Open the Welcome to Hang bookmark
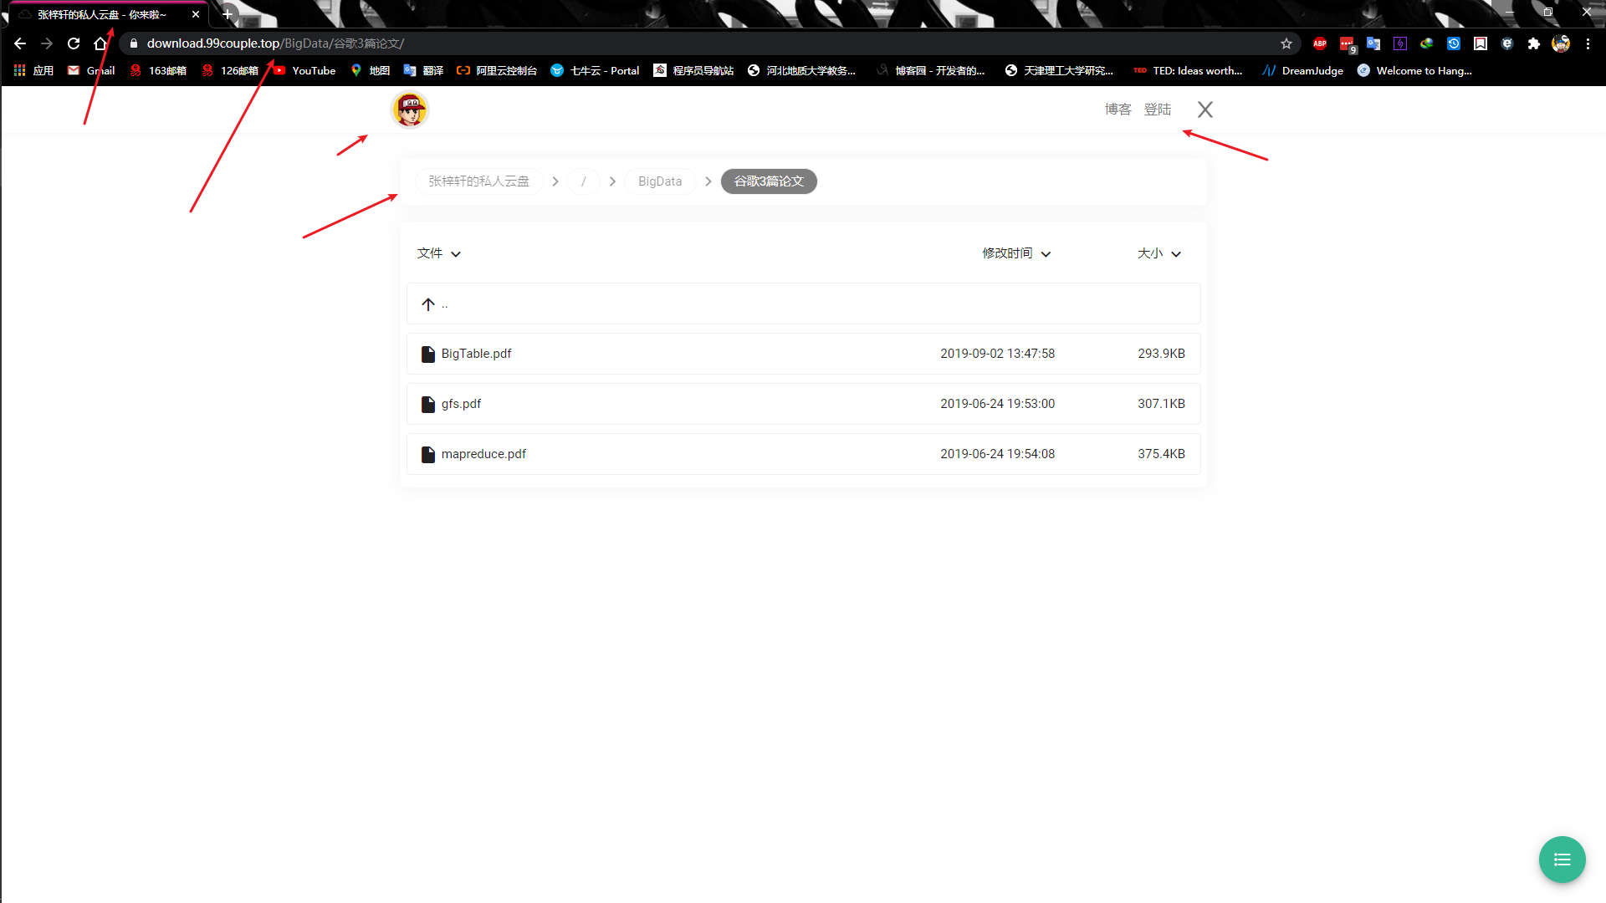This screenshot has width=1606, height=903. (1414, 70)
